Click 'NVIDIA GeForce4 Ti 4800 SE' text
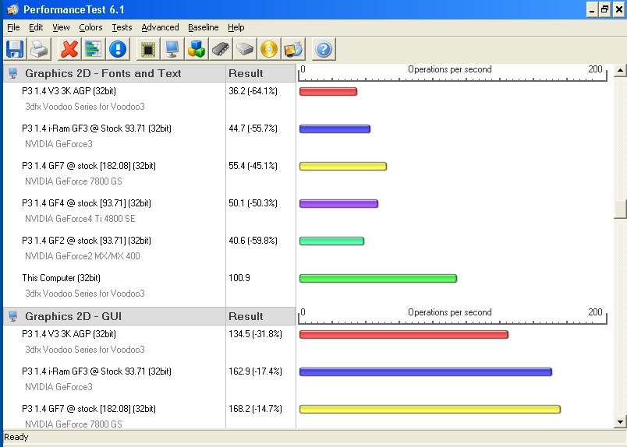The width and height of the screenshot is (627, 447). coord(80,219)
